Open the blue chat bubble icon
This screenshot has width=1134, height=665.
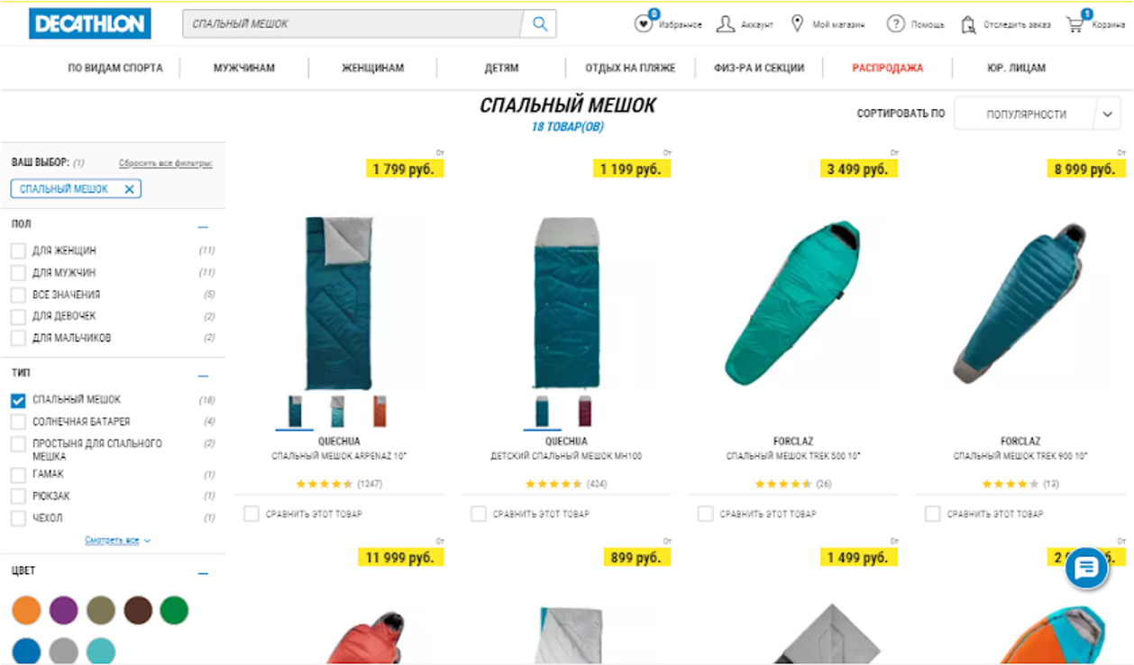1086,568
